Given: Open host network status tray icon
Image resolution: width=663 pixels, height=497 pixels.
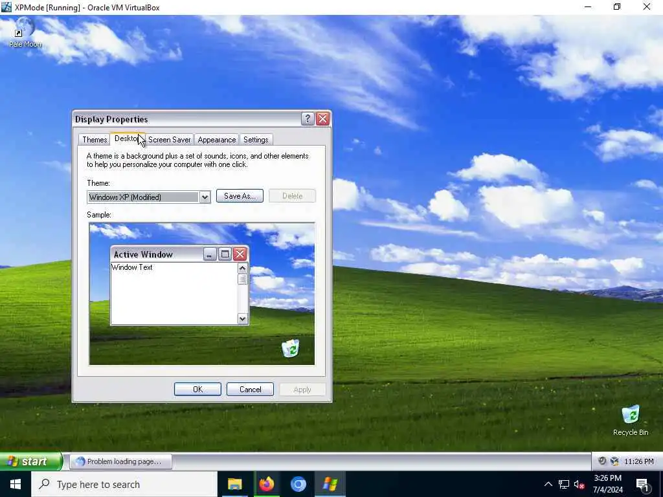Looking at the screenshot, I should click(x=564, y=484).
